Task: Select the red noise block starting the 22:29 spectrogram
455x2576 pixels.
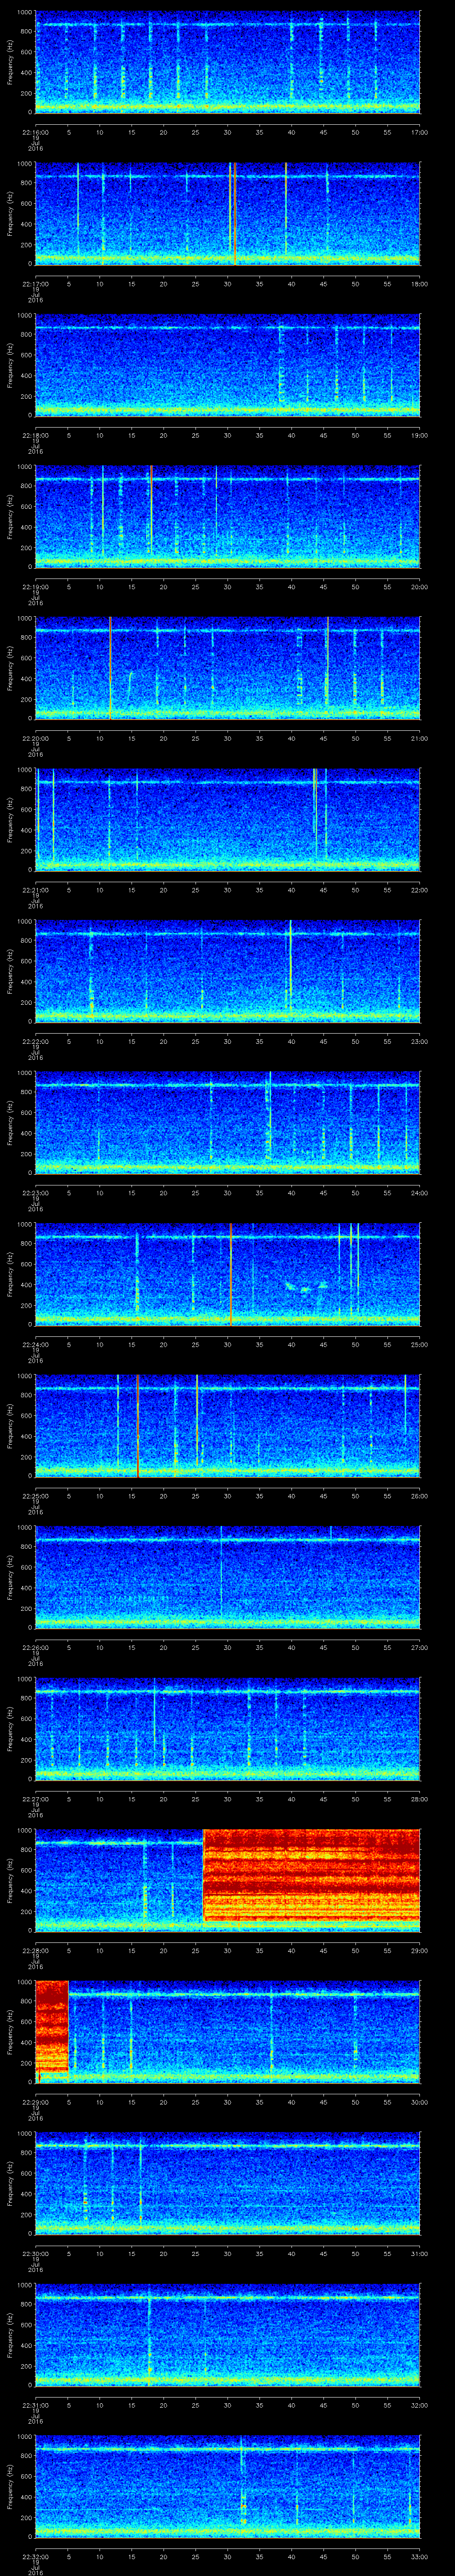Action: pos(52,2027)
